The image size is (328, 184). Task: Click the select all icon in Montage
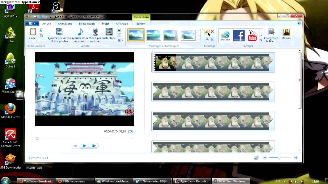pos(212,39)
